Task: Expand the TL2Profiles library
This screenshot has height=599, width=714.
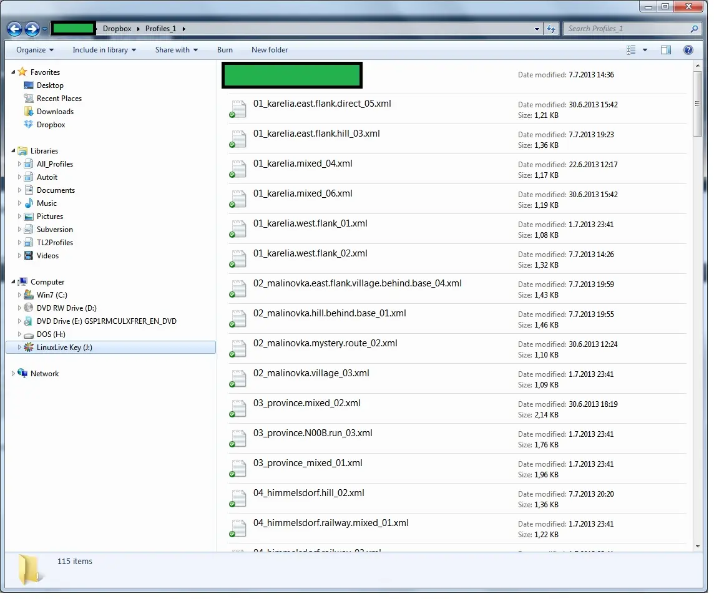Action: point(19,244)
